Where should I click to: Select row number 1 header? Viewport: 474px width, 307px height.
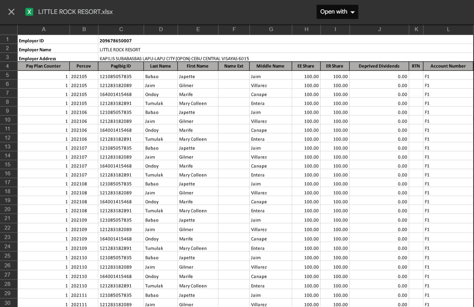point(9,39)
